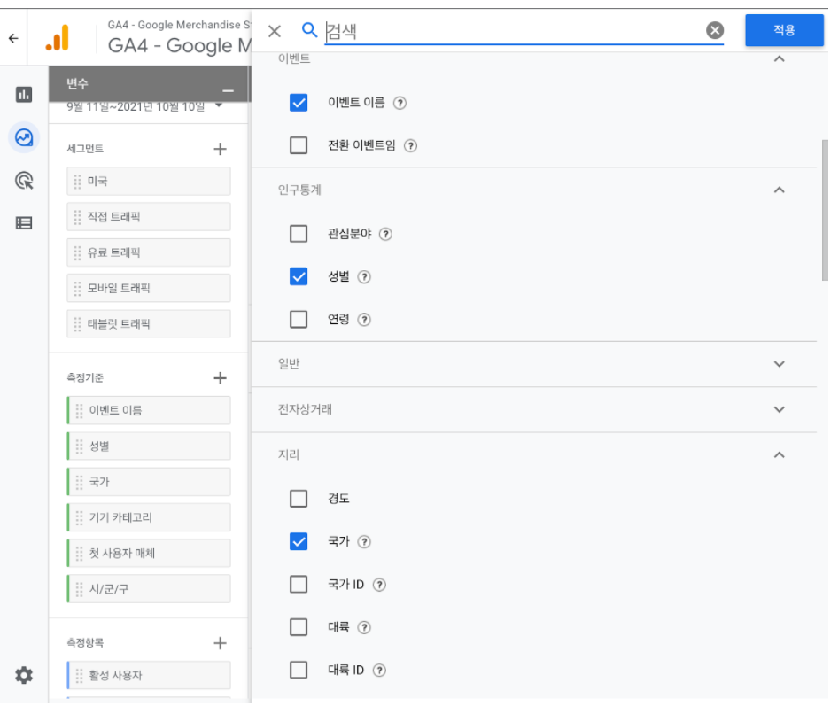Show help for 국가 ID
Viewport: 838px width, 706px height.
pyautogui.click(x=379, y=585)
